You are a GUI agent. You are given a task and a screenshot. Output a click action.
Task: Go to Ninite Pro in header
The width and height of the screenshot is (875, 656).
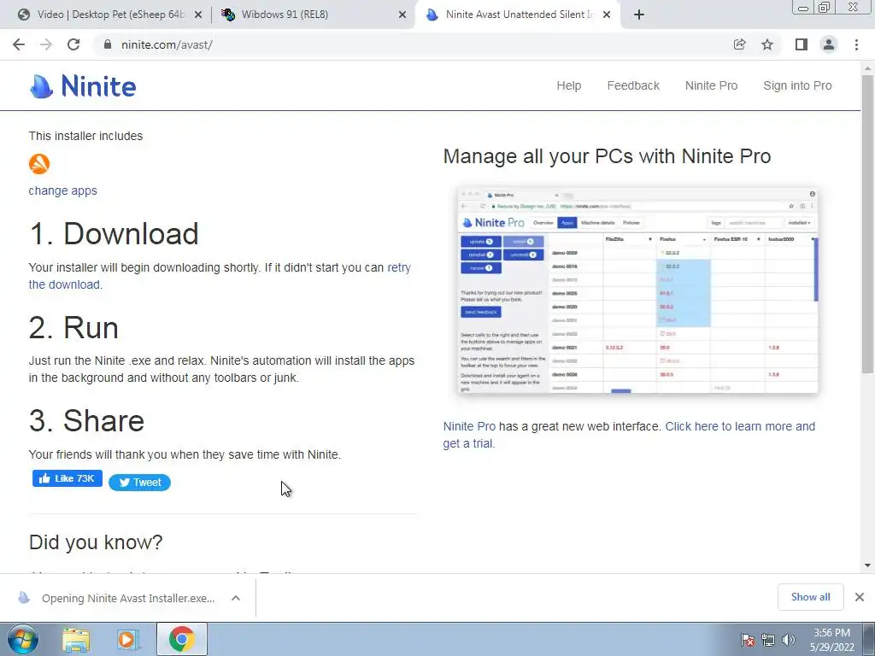click(x=711, y=86)
